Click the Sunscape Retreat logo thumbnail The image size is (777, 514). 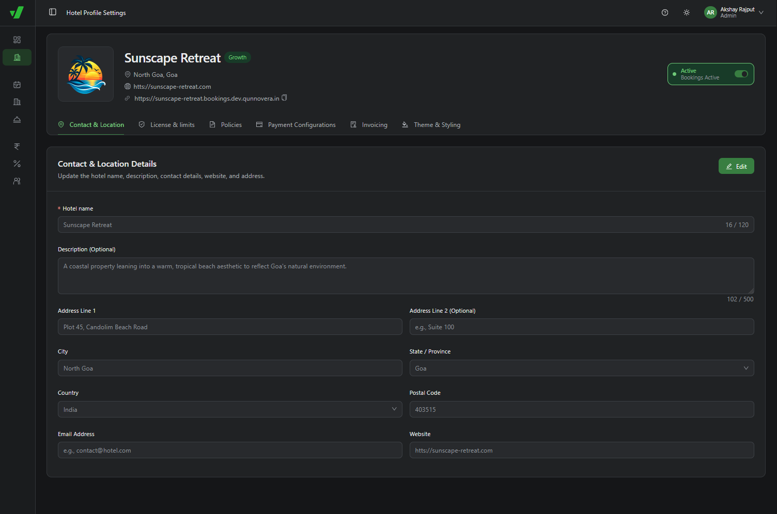pos(86,74)
